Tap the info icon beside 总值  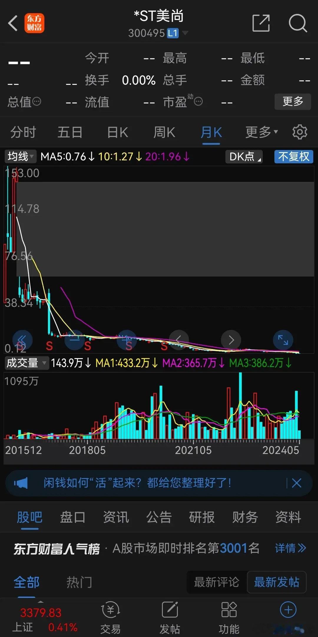tap(37, 102)
